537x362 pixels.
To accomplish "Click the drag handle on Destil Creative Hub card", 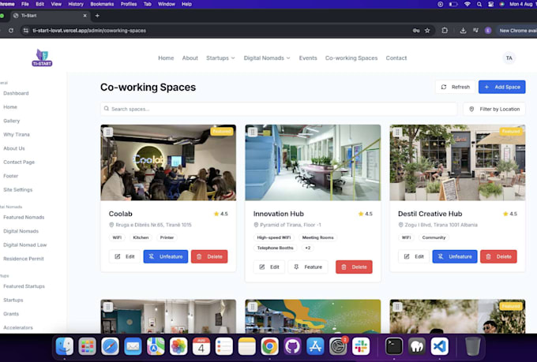I will (397, 132).
